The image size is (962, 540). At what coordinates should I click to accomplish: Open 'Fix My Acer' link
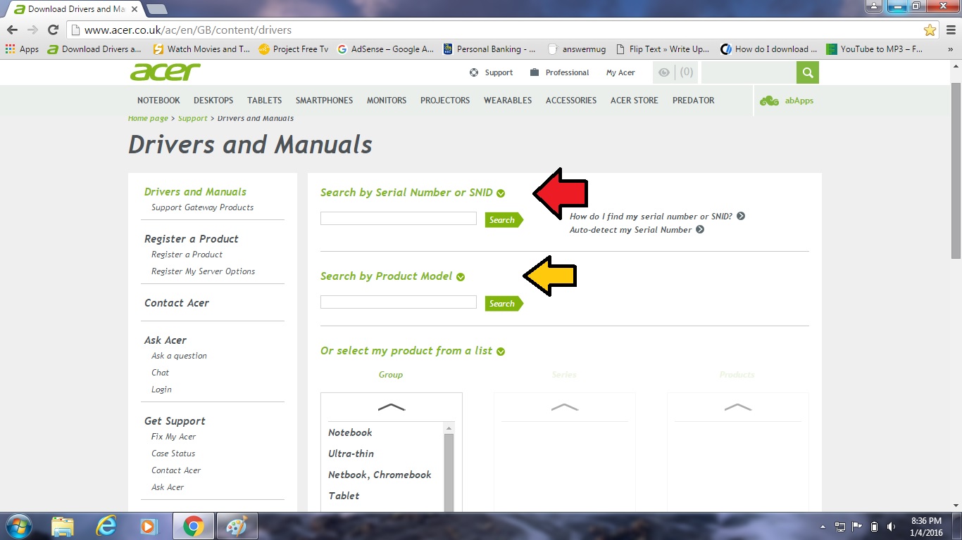173,437
